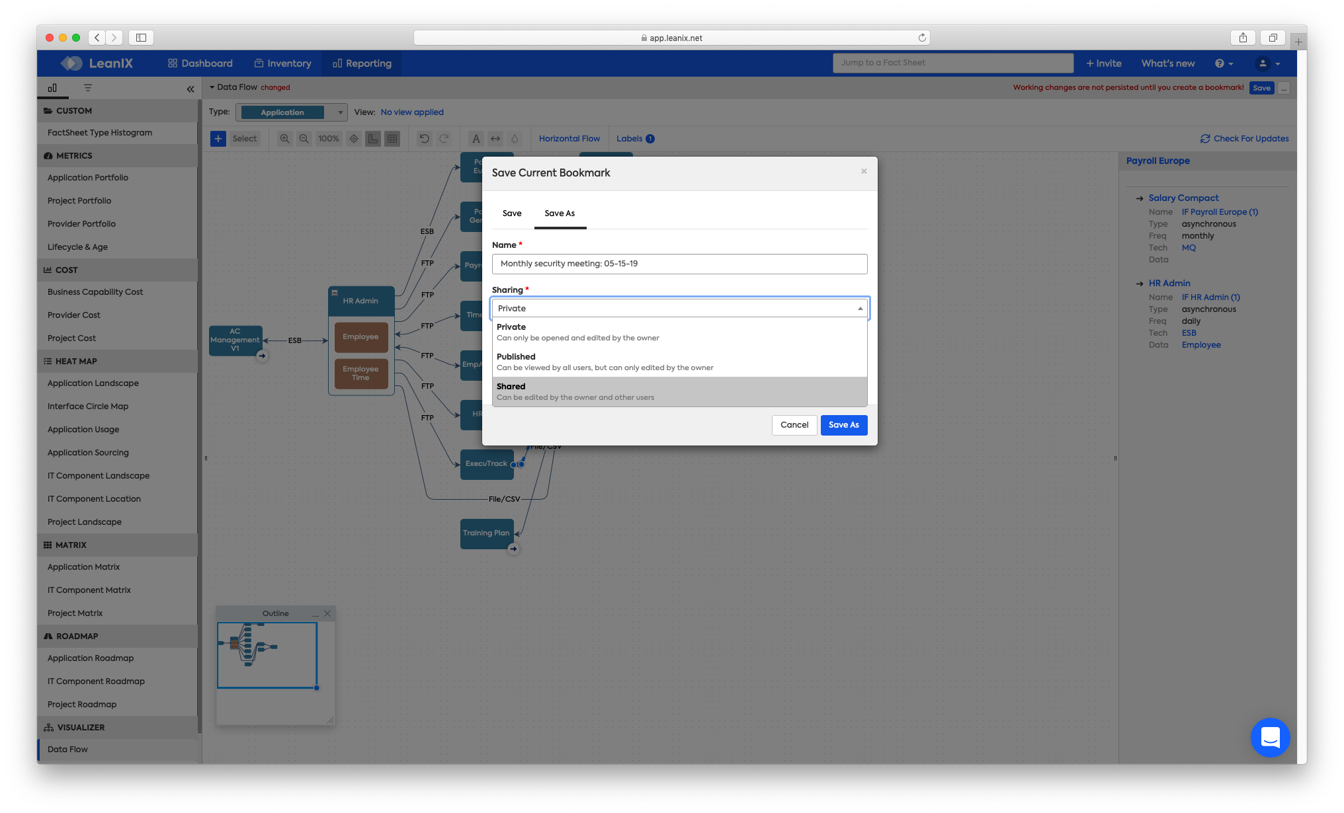This screenshot has width=1344, height=813.
Task: Collapse the CUSTOM sidebar section
Action: click(x=117, y=111)
